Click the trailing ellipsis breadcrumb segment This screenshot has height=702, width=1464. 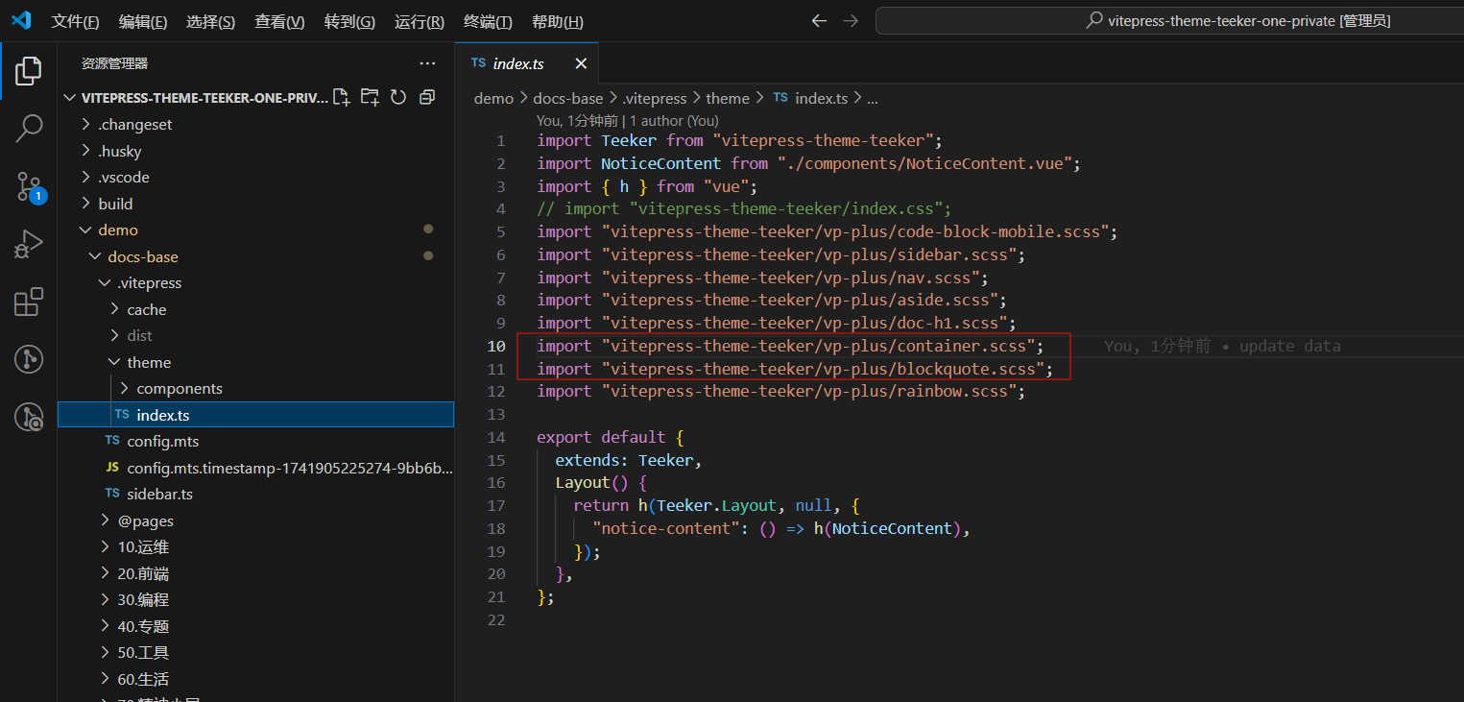tap(873, 98)
